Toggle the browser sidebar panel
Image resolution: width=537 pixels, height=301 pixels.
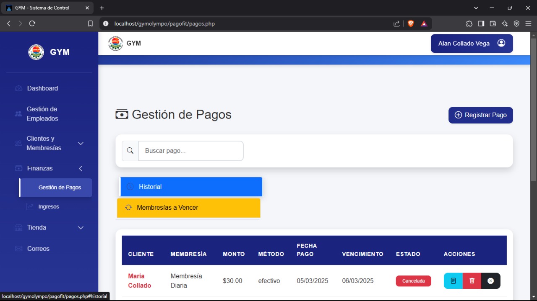coord(481,24)
